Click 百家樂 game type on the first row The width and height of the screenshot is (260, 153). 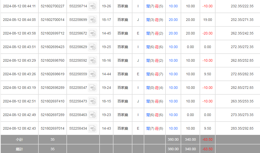pos(123,6)
